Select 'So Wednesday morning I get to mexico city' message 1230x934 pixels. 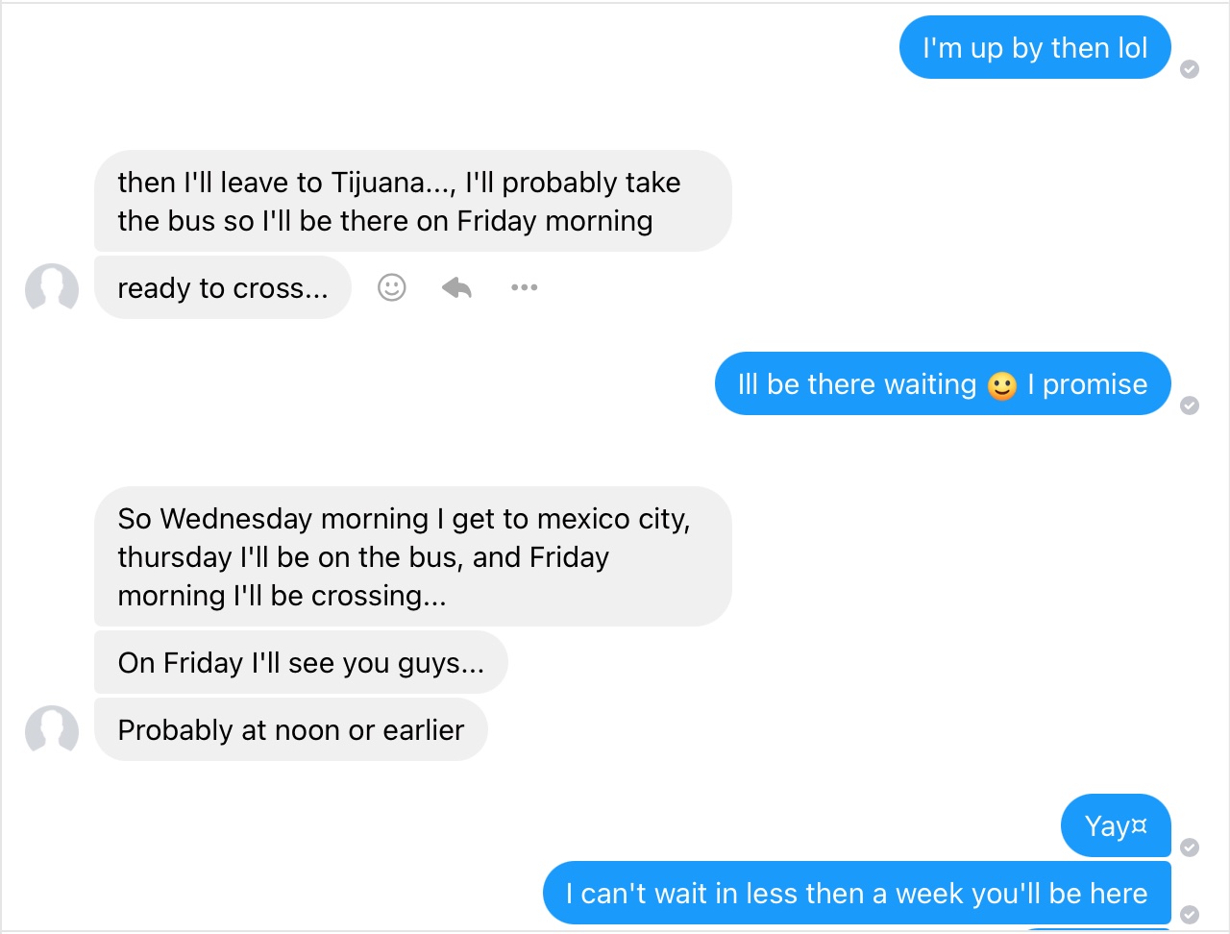(412, 556)
